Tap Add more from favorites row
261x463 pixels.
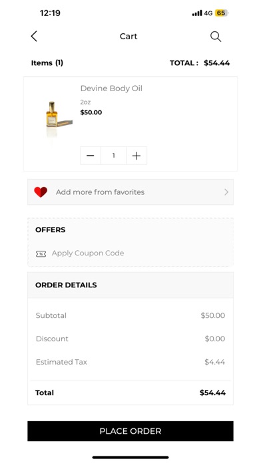[x=130, y=192]
